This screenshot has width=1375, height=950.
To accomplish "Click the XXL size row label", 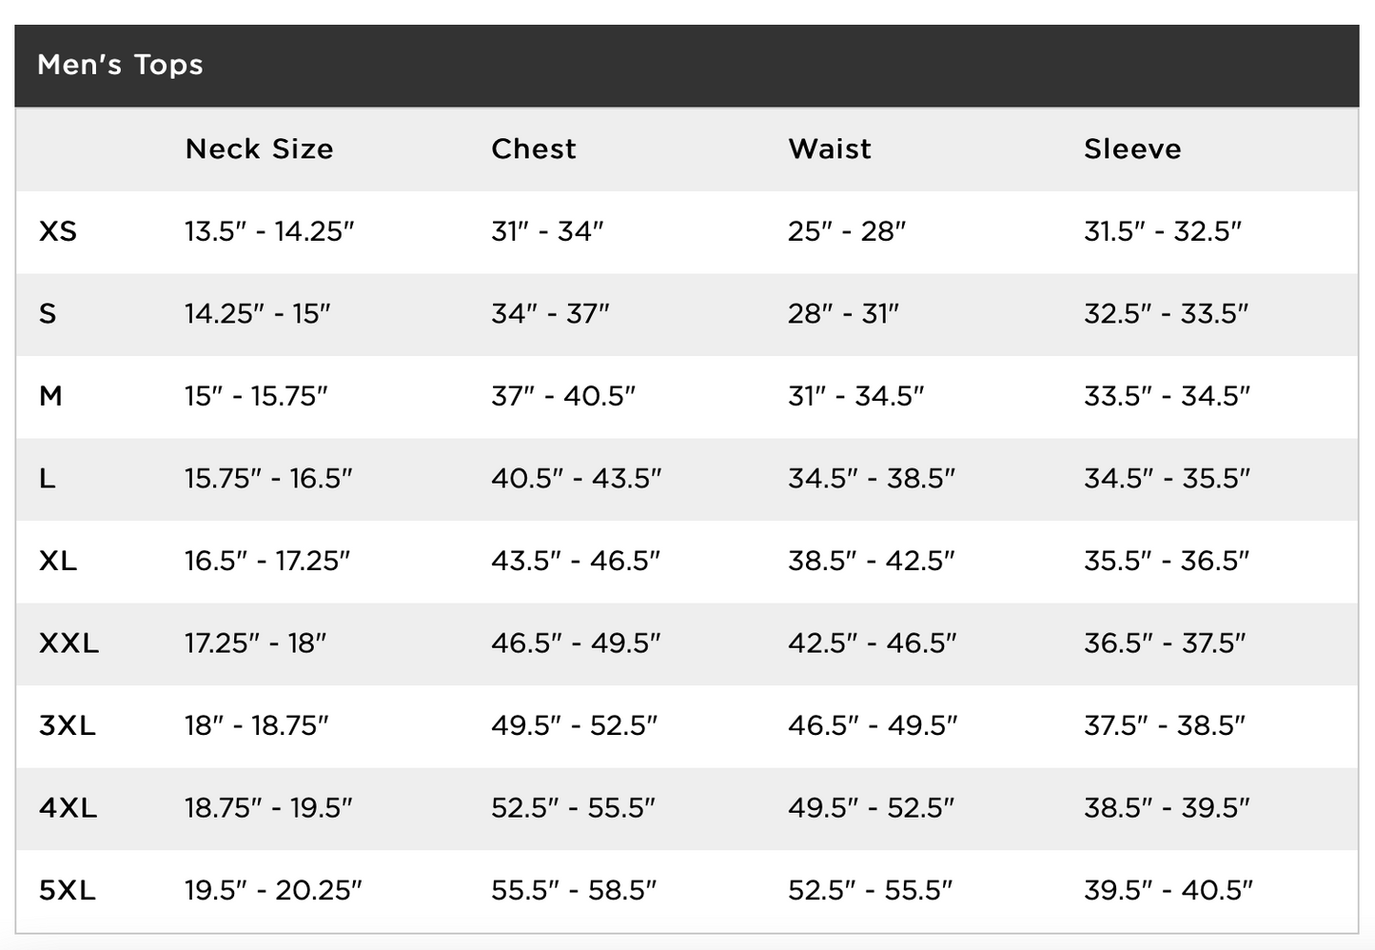I will [69, 643].
